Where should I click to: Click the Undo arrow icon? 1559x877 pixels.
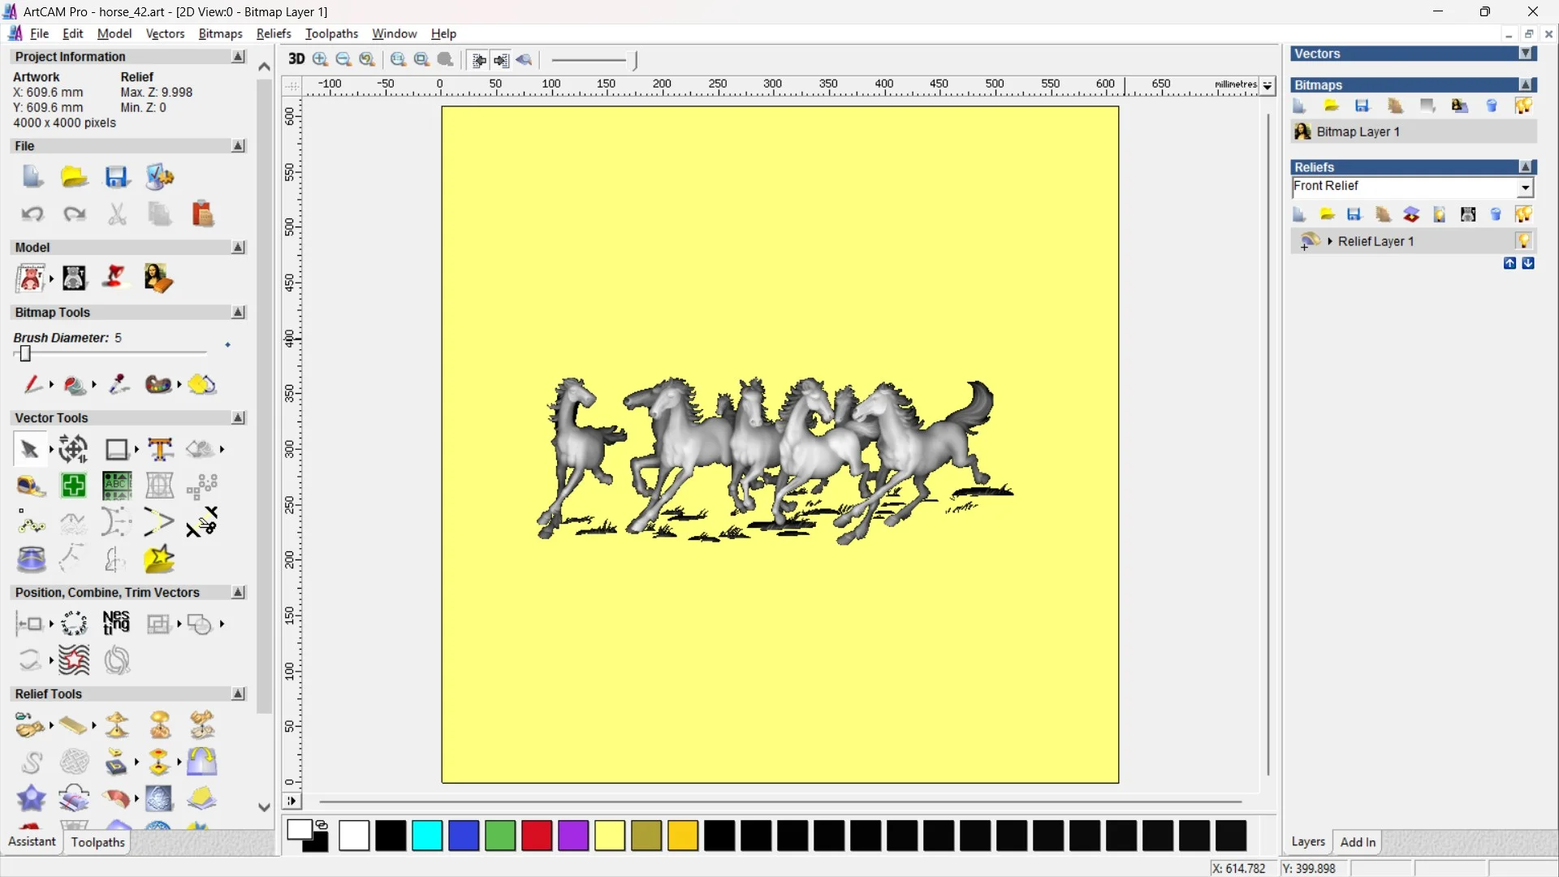tap(32, 214)
